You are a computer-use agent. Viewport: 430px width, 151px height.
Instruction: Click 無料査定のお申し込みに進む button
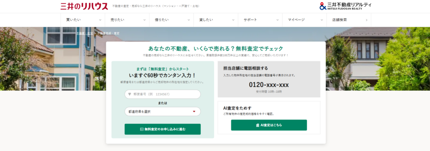coord(163,129)
